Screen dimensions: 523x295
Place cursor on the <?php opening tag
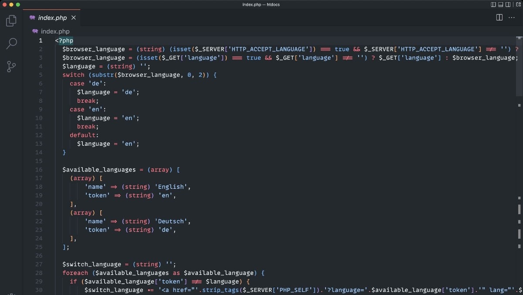click(64, 40)
